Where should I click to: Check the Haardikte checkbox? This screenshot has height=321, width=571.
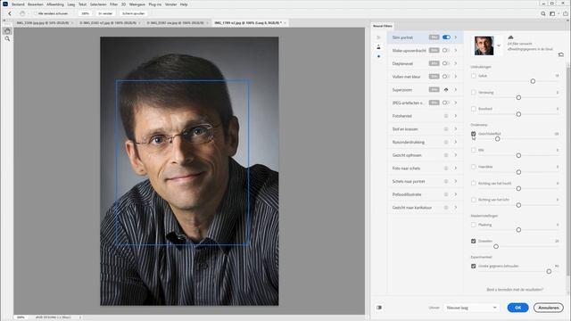tap(474, 167)
